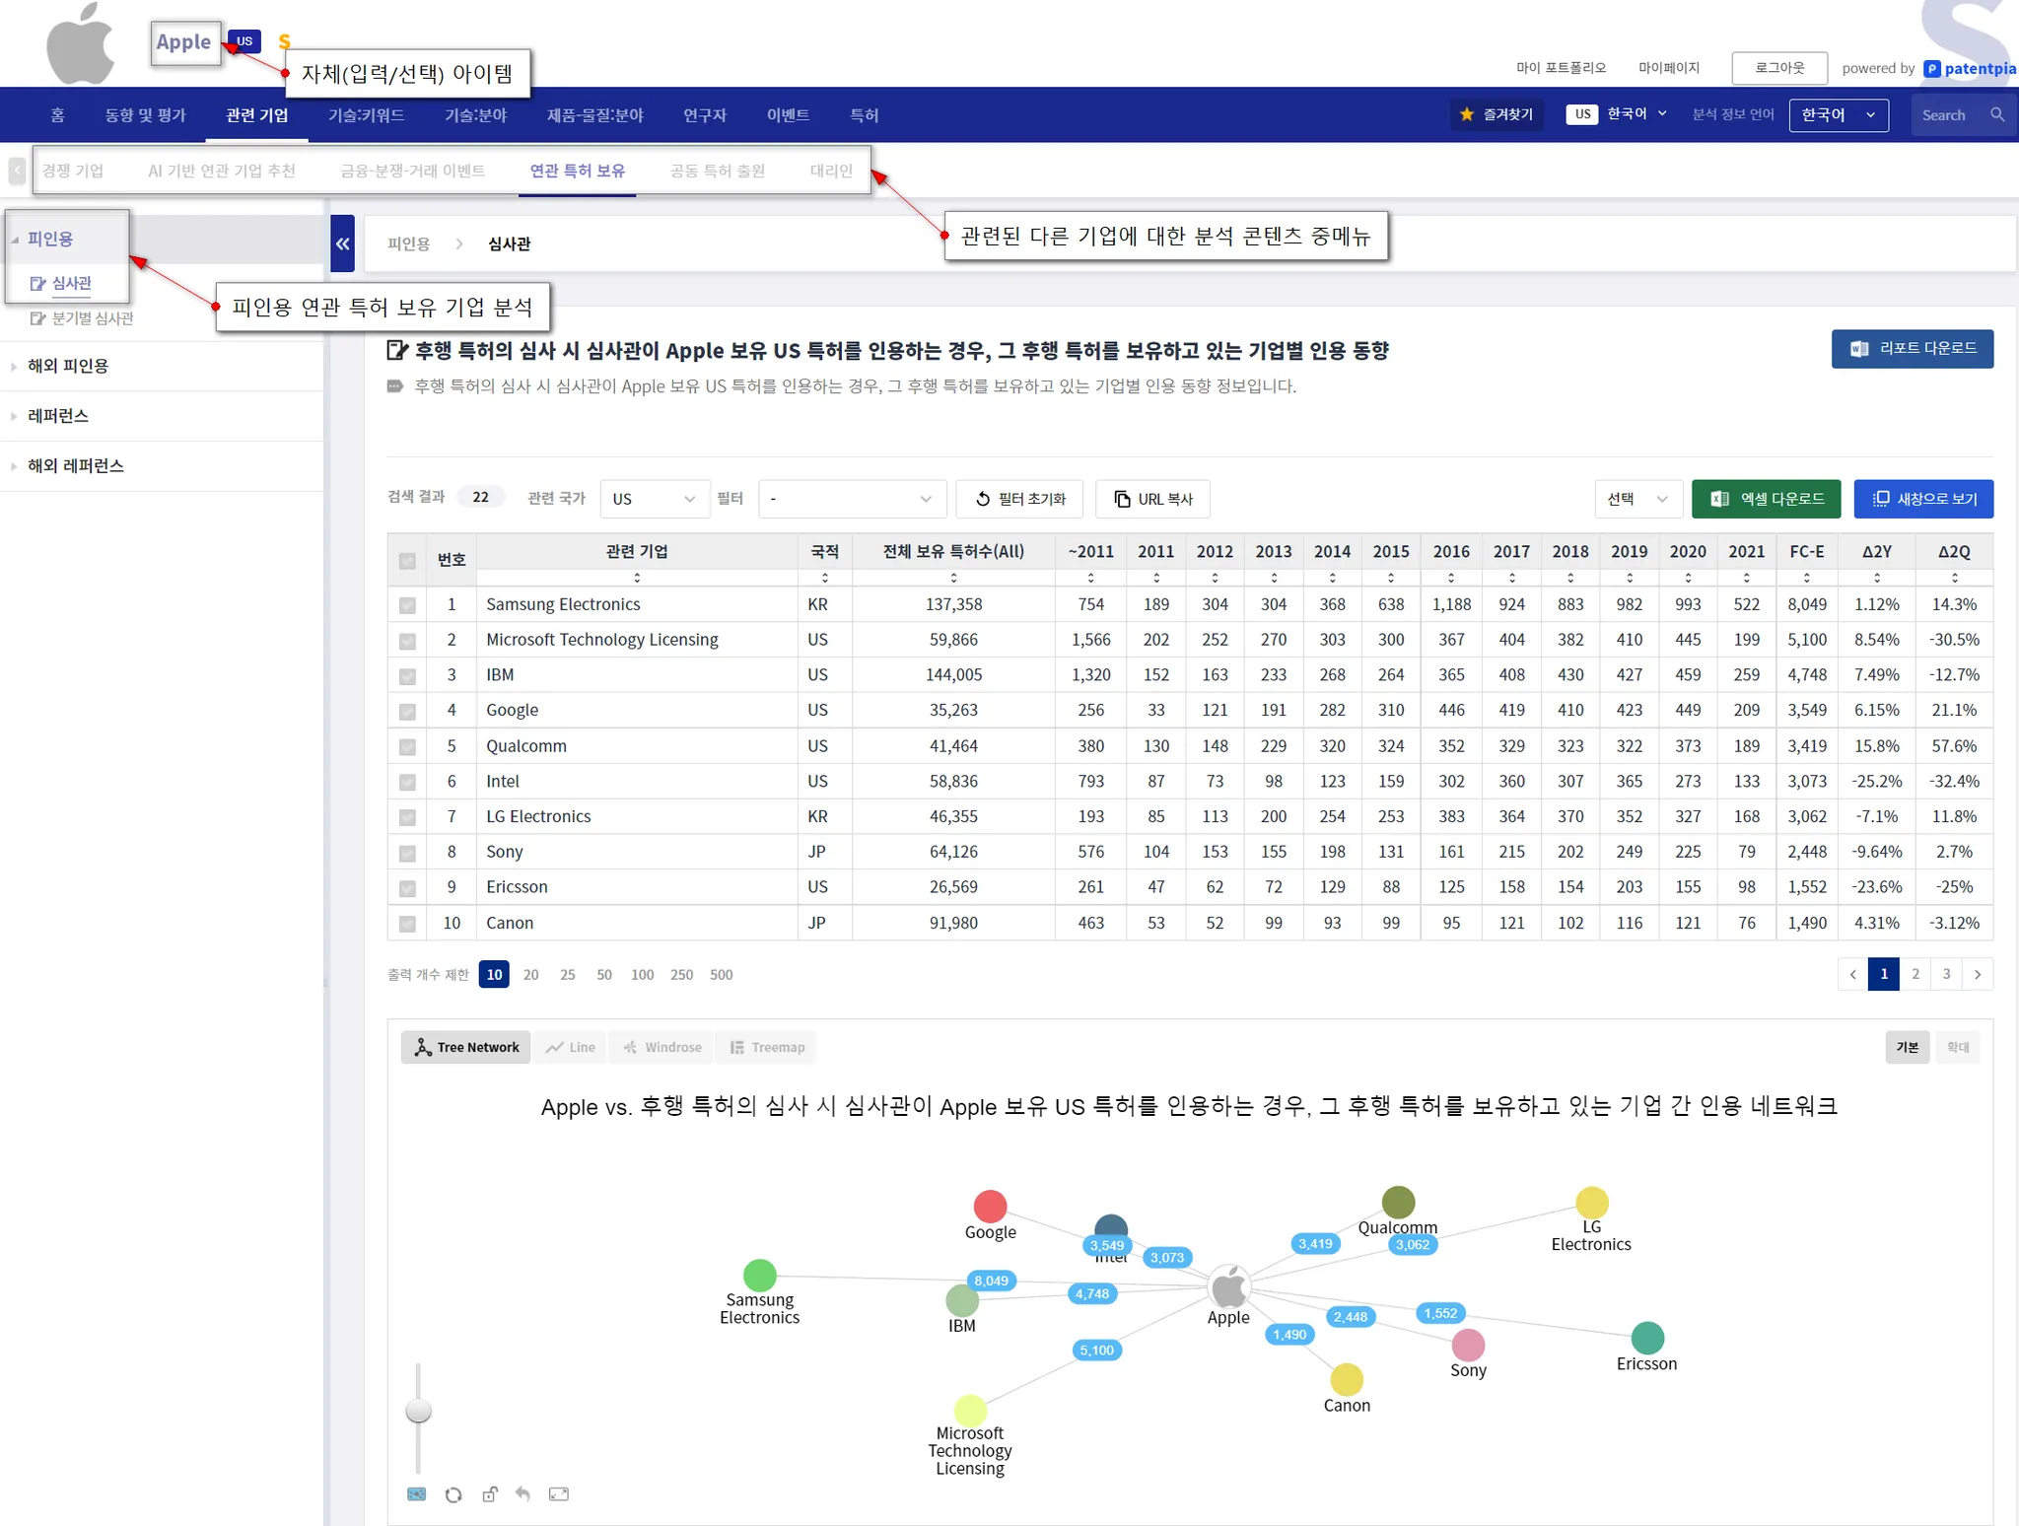Click the undo arrow in the chart toolbar
The image size is (2019, 1526).
pyautogui.click(x=522, y=1494)
